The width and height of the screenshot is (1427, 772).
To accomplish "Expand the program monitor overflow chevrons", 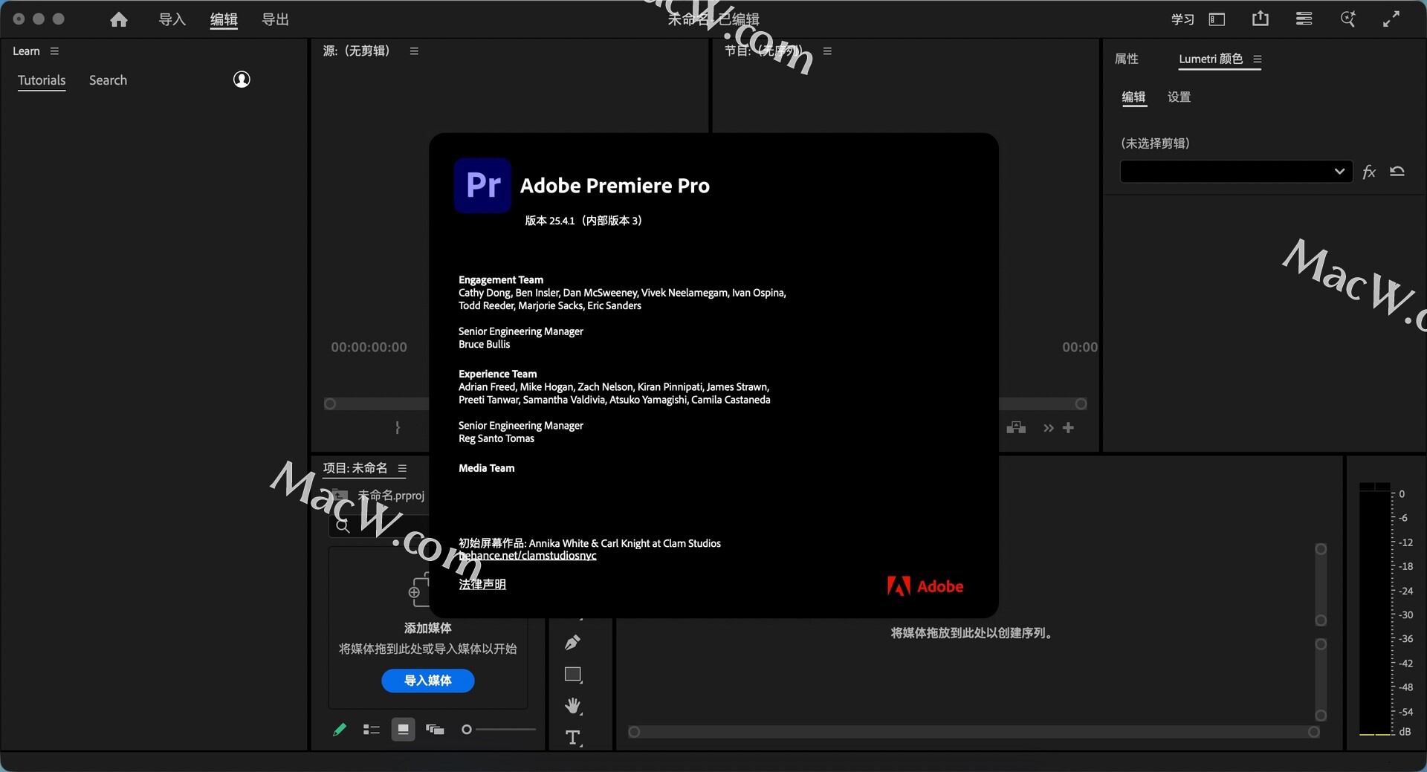I will 1049,428.
